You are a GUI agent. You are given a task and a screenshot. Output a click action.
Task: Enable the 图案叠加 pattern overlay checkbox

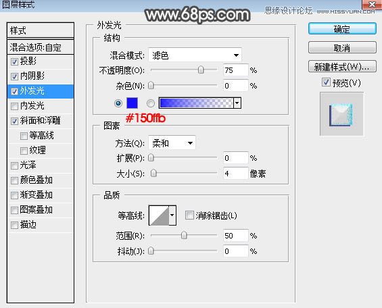pyautogui.click(x=14, y=210)
